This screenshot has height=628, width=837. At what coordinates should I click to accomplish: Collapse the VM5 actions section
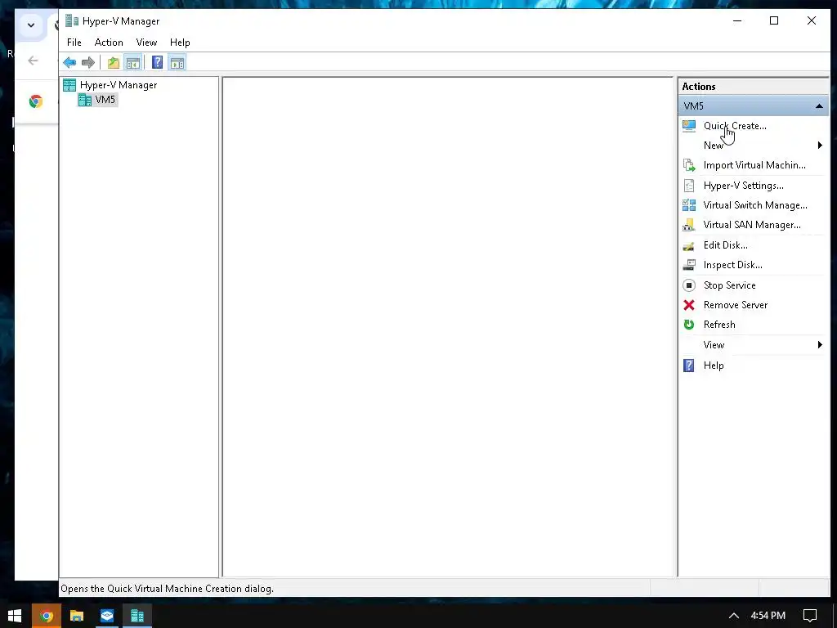click(819, 106)
